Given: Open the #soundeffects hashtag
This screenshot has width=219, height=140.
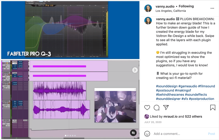Looking at the screenshot, I should point(196,95).
